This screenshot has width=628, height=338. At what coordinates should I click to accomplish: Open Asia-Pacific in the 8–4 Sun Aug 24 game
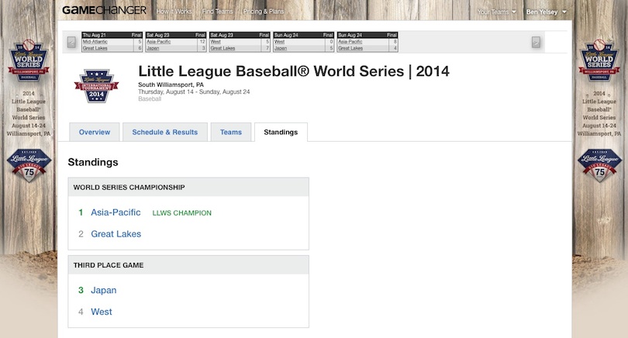[350, 42]
